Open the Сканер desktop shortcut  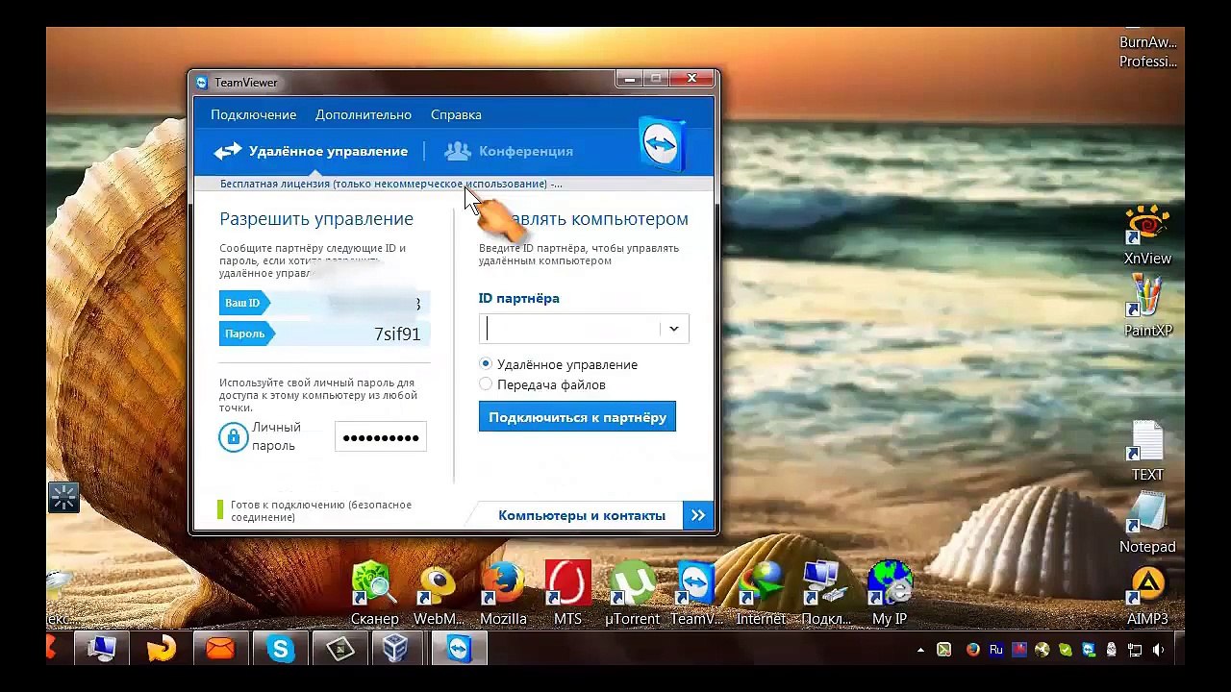374,593
